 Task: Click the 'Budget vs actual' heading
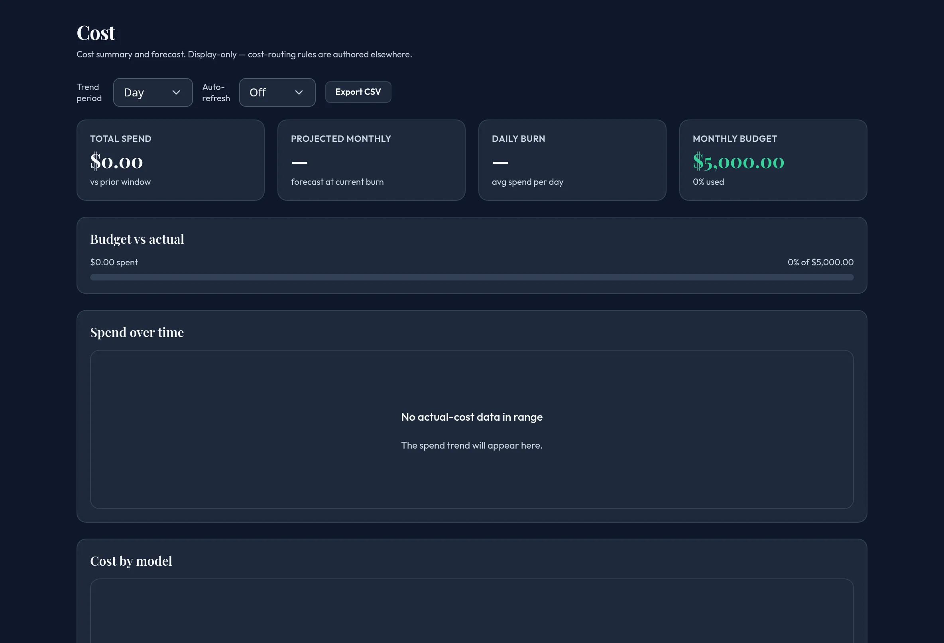[137, 239]
